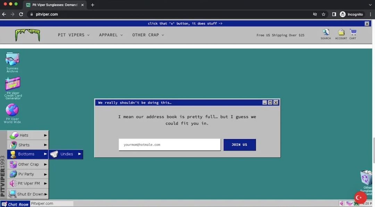
Task: Click the Pit Viper logo in header
Action: pos(27,35)
